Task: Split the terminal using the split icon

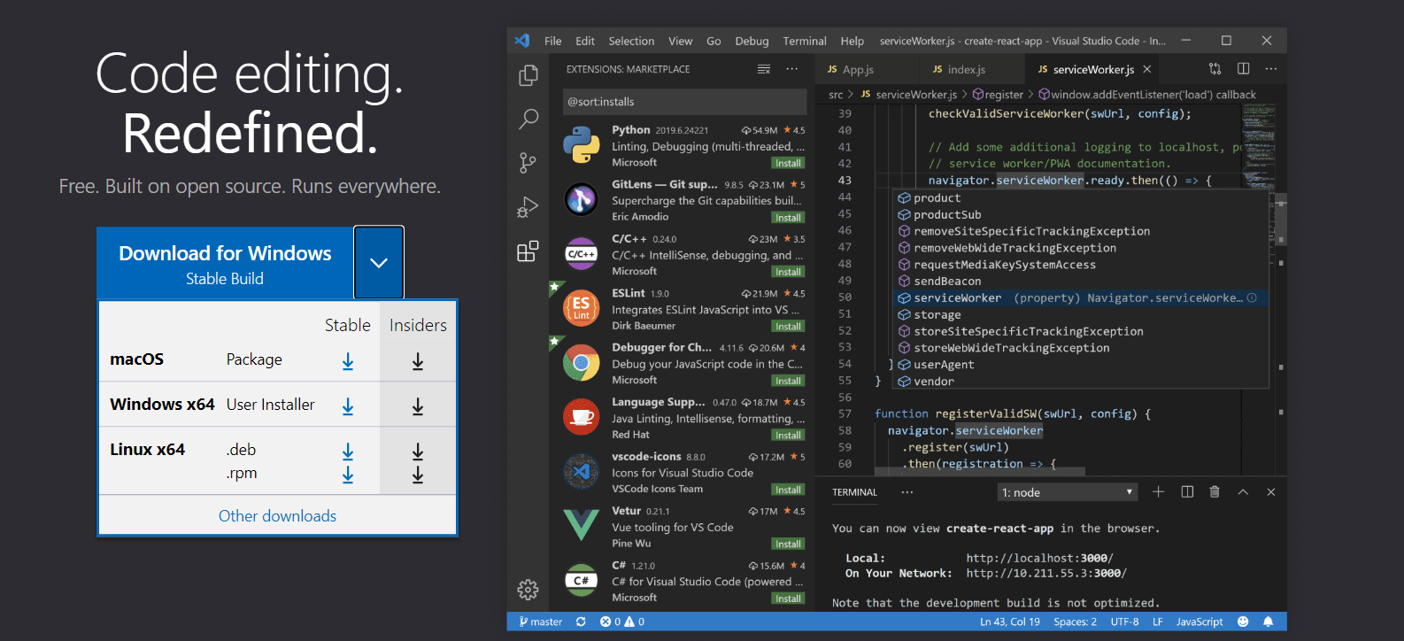Action: pyautogui.click(x=1187, y=492)
